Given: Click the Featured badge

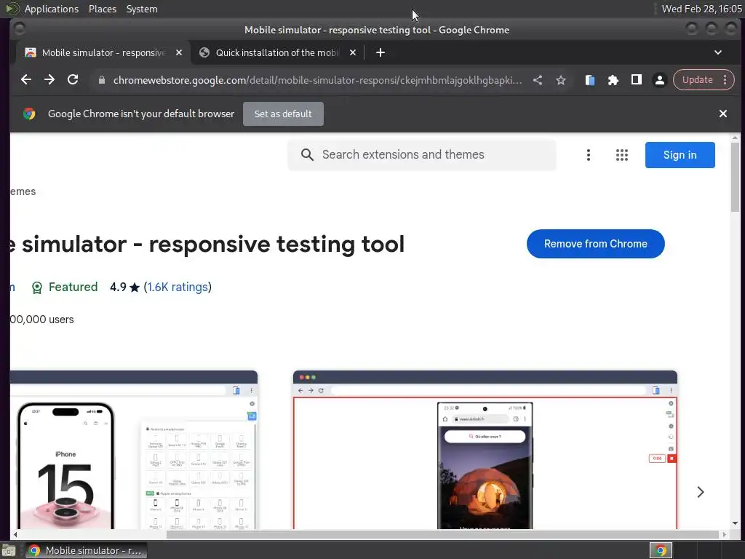Looking at the screenshot, I should pos(65,287).
